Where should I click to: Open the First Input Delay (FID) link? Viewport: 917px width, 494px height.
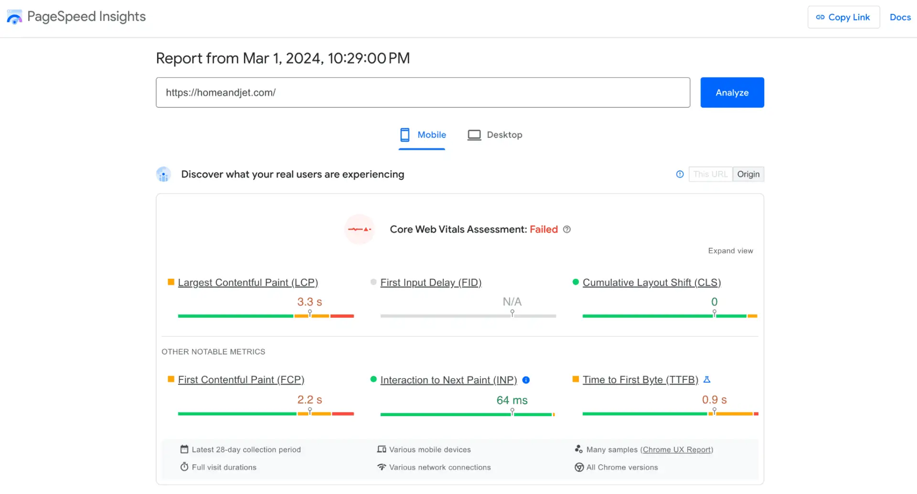pyautogui.click(x=431, y=283)
